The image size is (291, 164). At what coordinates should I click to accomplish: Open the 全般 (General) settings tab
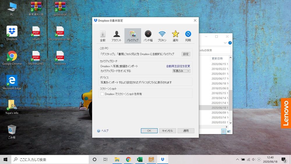click(103, 36)
